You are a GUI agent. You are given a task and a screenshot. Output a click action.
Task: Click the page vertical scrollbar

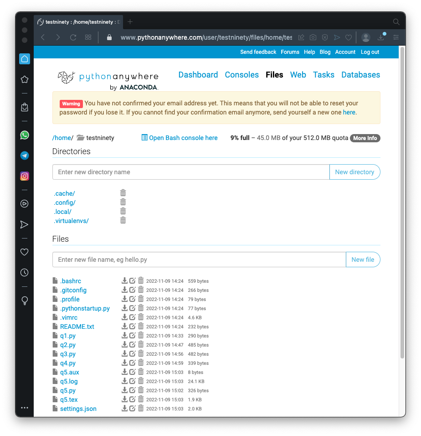click(402, 202)
